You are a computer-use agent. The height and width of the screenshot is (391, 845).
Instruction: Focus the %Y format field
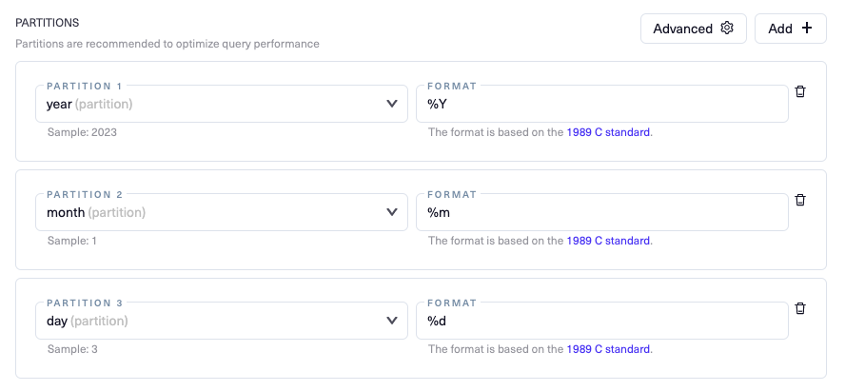click(x=601, y=104)
